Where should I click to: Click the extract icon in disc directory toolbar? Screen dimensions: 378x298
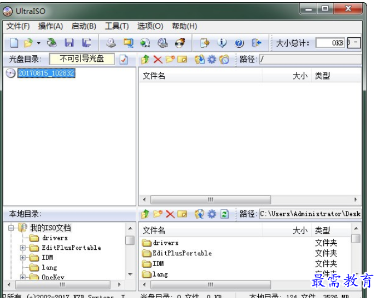pyautogui.click(x=200, y=59)
